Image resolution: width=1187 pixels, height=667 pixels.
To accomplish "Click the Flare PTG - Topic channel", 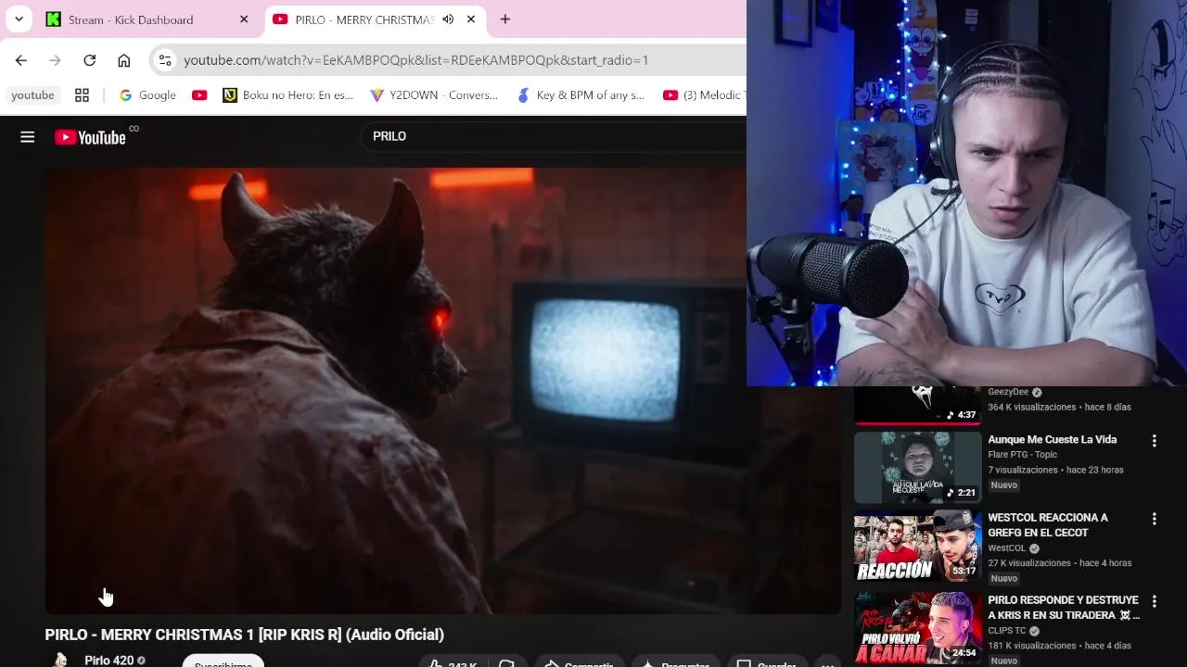I will pyautogui.click(x=1022, y=455).
